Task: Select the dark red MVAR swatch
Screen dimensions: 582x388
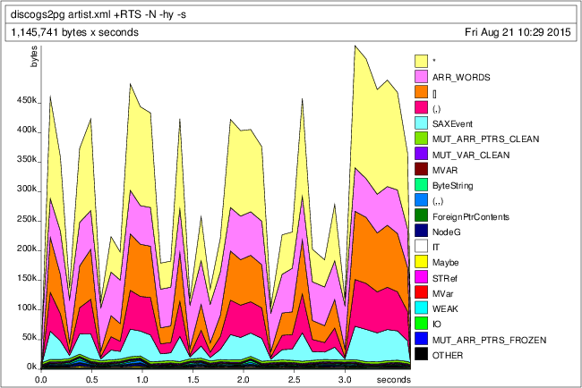Action: coord(421,170)
